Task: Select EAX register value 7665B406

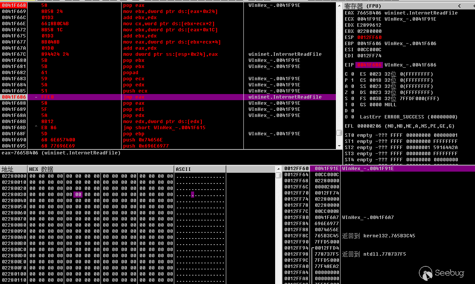Action: (x=369, y=13)
